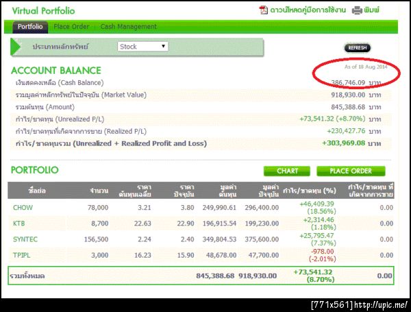The image size is (411, 312).
Task: Select the amount 845,388.68 in account balance
Action: 348,107
